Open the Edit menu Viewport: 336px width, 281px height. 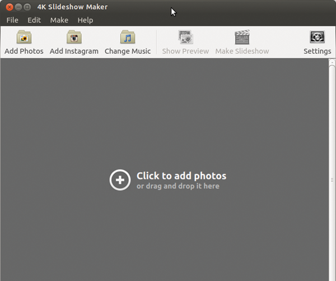point(34,20)
